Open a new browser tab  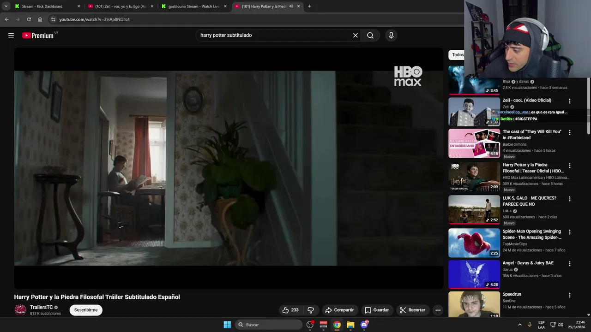309,6
